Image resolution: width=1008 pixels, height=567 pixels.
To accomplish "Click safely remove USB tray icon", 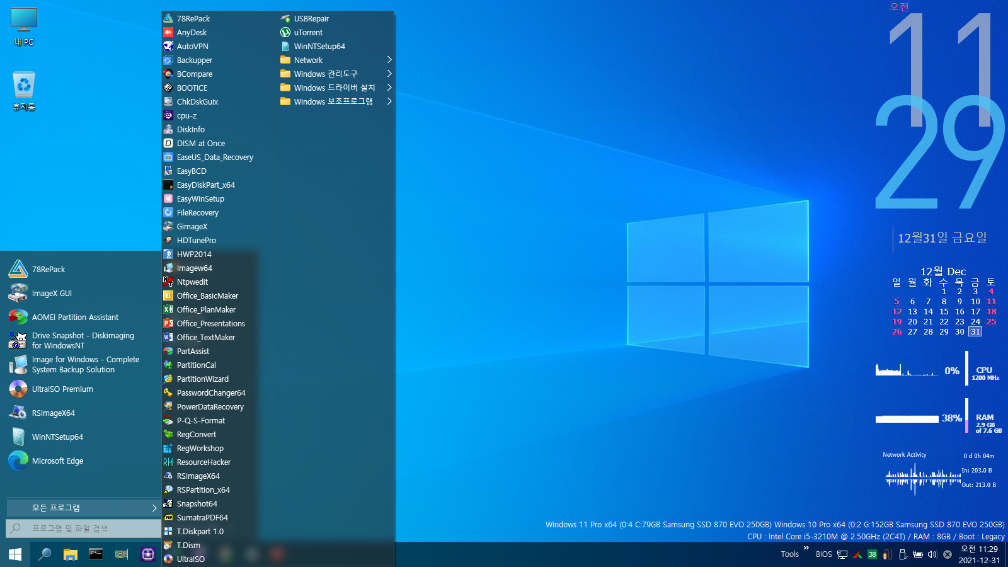I will coord(903,554).
